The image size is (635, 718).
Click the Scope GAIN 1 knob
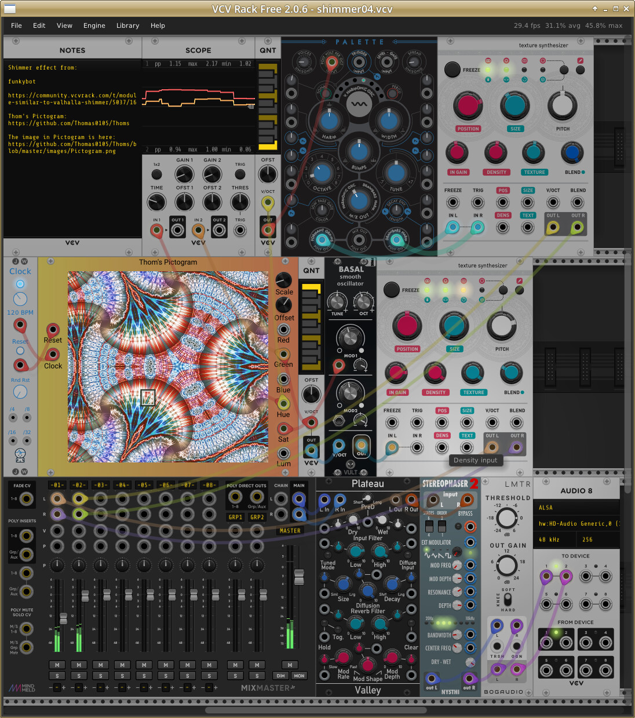[184, 174]
